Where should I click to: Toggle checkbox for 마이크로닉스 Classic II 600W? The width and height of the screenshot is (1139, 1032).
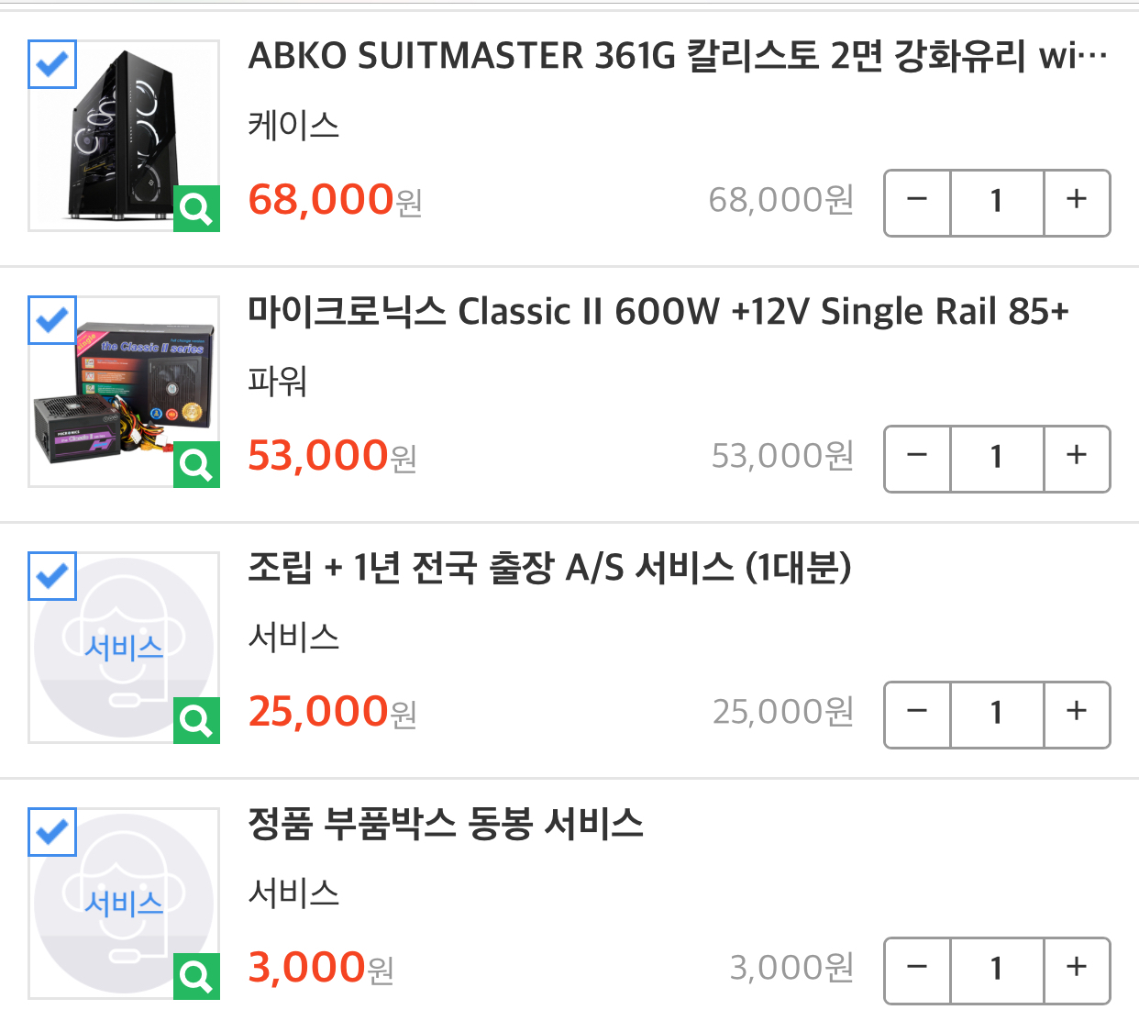[x=52, y=320]
